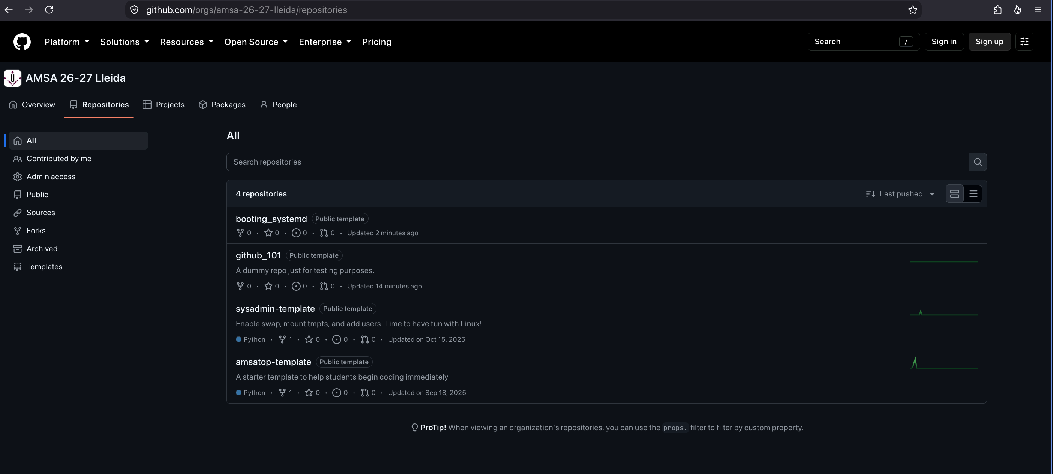Expand the Platform menu
1053x474 pixels.
(67, 42)
